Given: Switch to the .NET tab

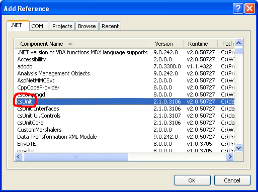Looking at the screenshot, I should coord(18,26).
